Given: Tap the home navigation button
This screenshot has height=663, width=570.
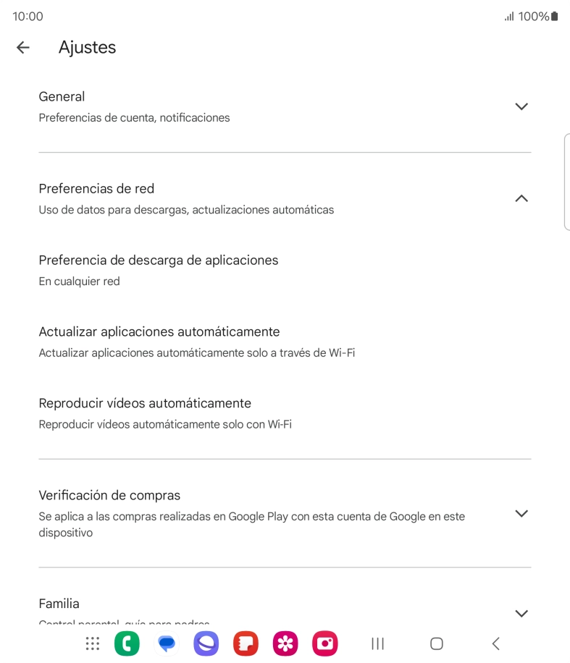Looking at the screenshot, I should pyautogui.click(x=437, y=643).
